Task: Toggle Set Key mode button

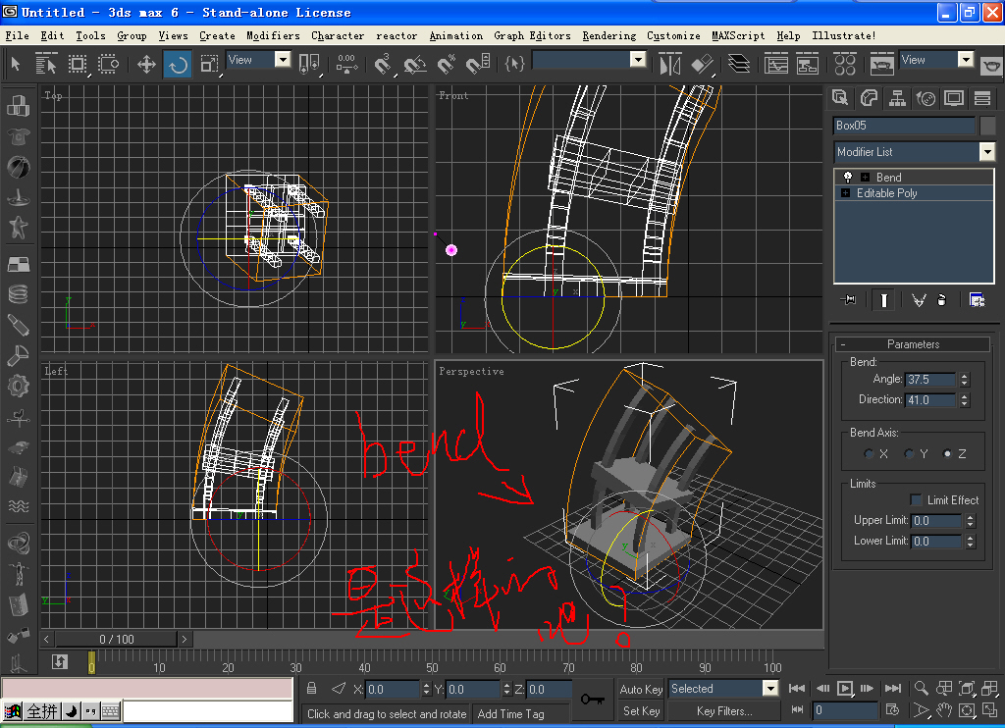Action: point(641,710)
